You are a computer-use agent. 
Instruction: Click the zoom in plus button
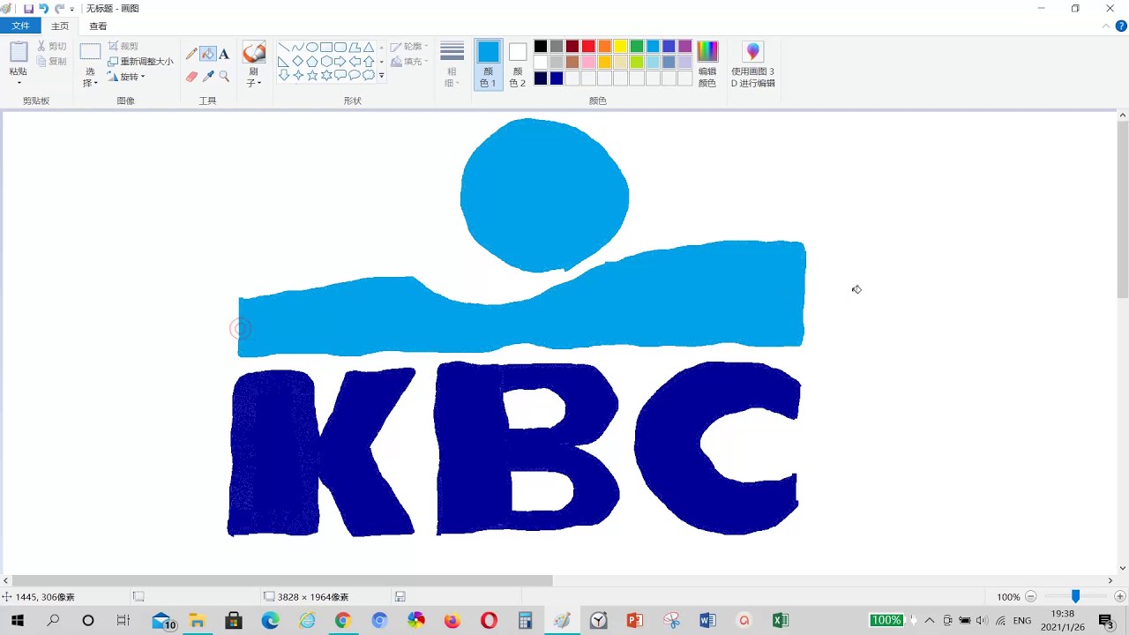(1120, 597)
